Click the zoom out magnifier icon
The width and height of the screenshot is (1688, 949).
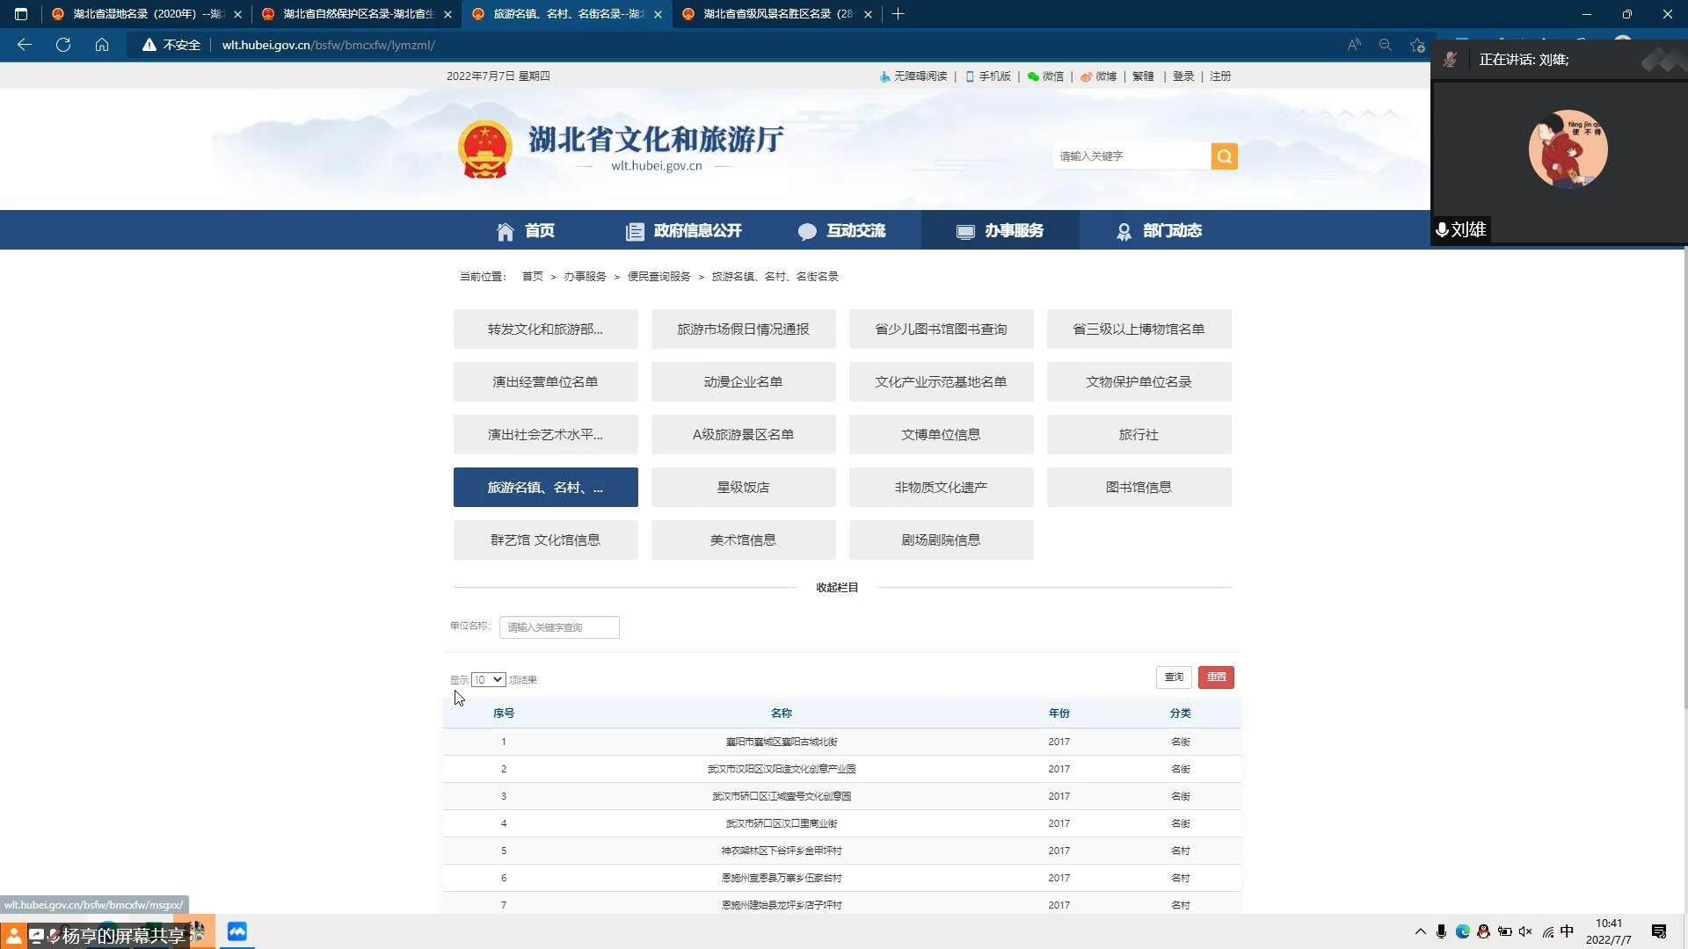[x=1385, y=45]
